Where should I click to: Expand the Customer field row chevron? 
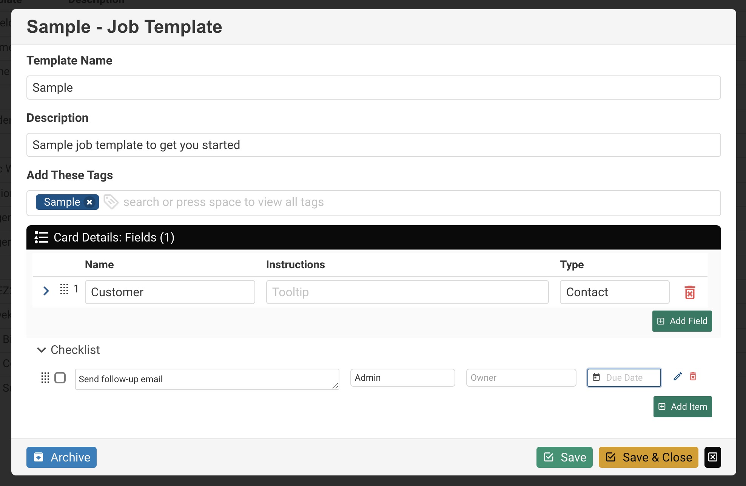[46, 291]
